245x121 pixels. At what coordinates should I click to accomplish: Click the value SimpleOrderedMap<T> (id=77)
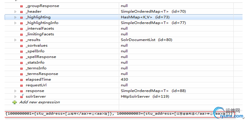pos(153,23)
